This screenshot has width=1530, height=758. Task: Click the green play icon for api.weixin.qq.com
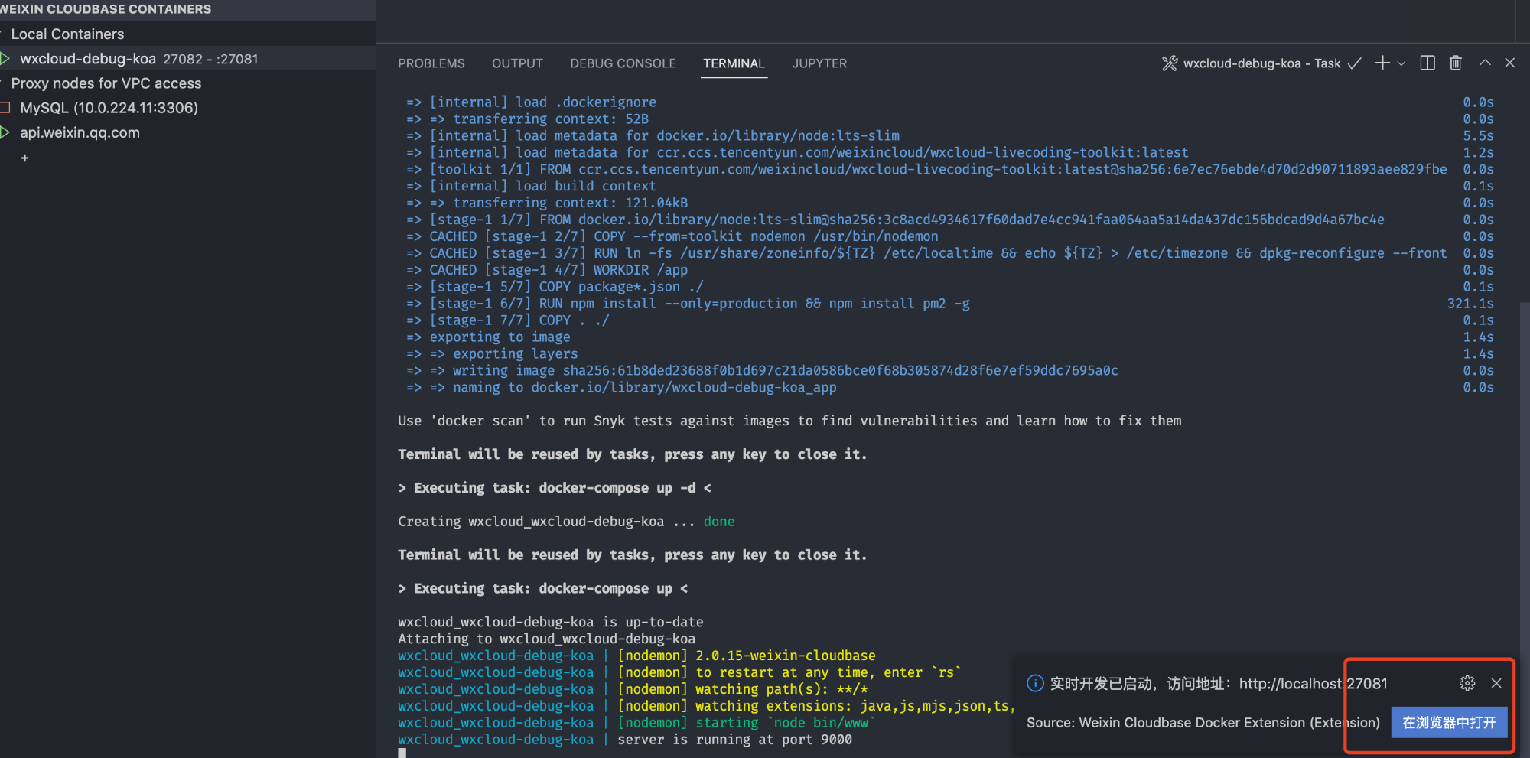[x=5, y=132]
